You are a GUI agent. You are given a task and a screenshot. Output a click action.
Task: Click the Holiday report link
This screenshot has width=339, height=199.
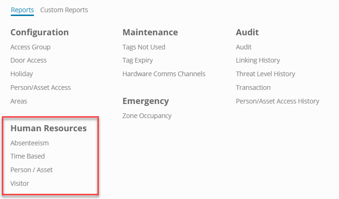click(x=22, y=74)
